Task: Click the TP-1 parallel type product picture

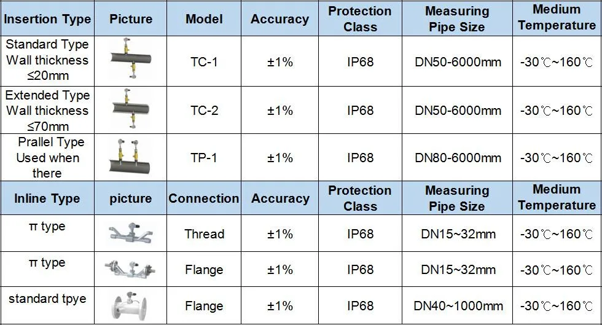Action: coord(130,157)
